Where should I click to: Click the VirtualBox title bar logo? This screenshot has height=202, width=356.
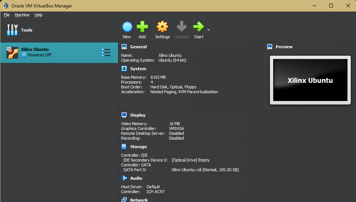(6, 6)
